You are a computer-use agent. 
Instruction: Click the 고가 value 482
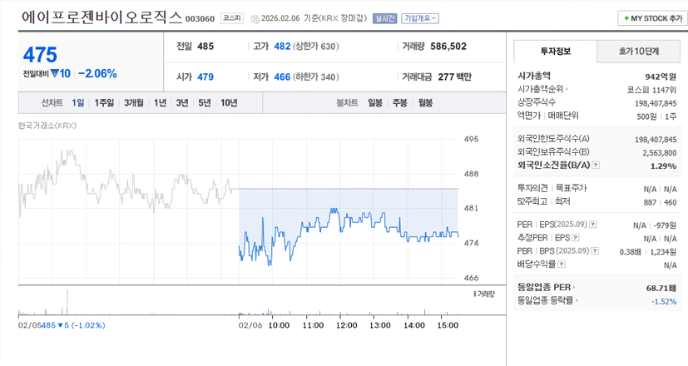pos(282,46)
